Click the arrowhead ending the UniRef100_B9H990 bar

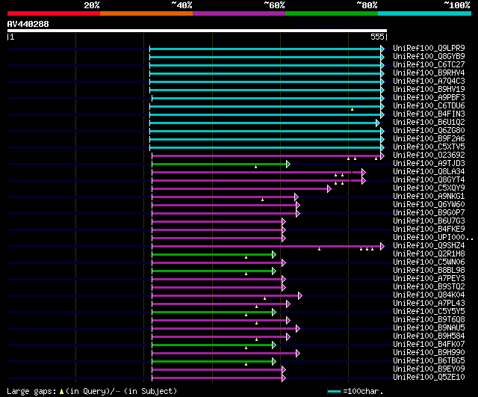coord(298,354)
